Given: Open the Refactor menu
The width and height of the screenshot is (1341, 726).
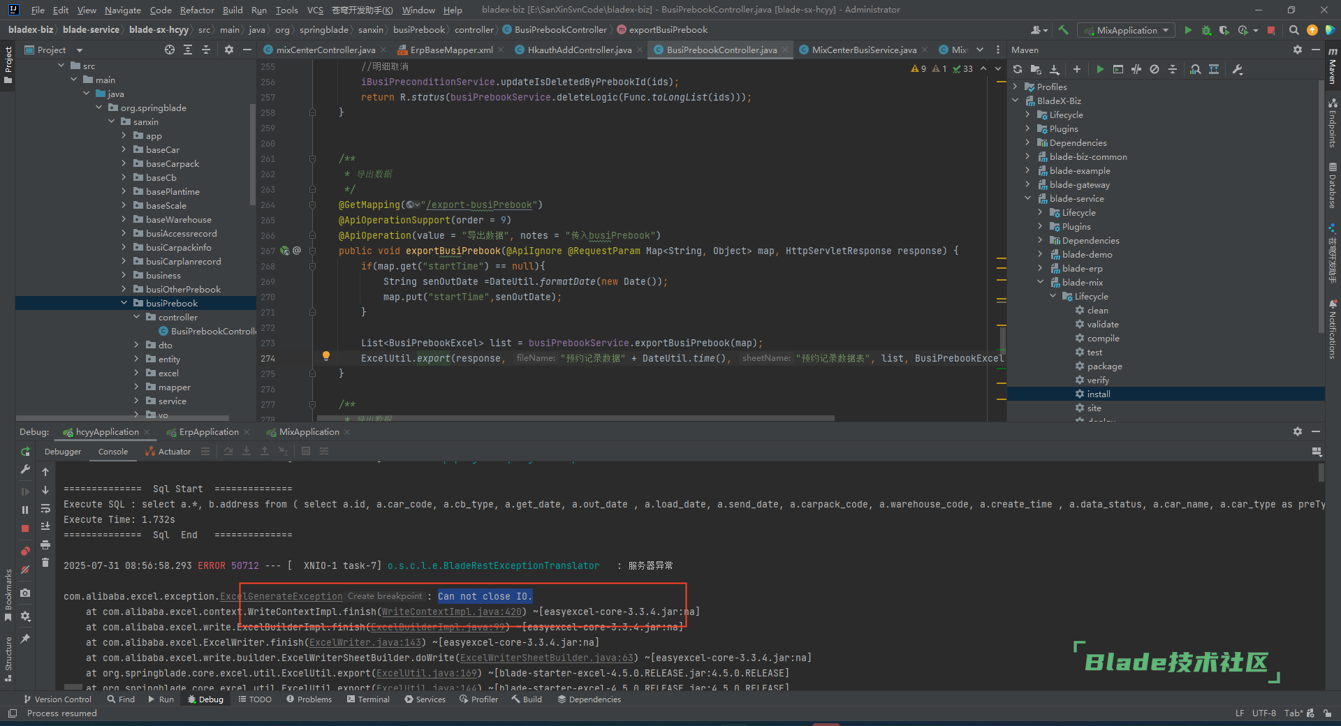Looking at the screenshot, I should tap(197, 10).
